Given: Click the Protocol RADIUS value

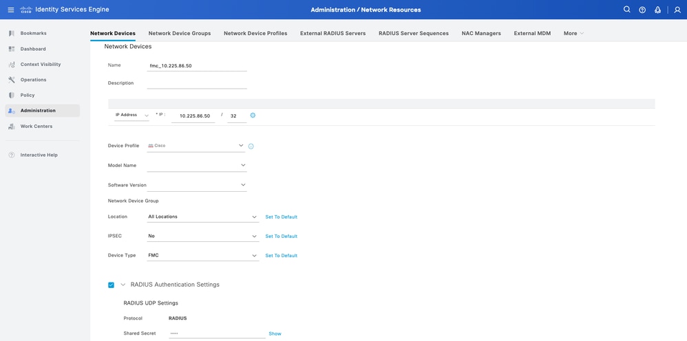Looking at the screenshot, I should (178, 318).
